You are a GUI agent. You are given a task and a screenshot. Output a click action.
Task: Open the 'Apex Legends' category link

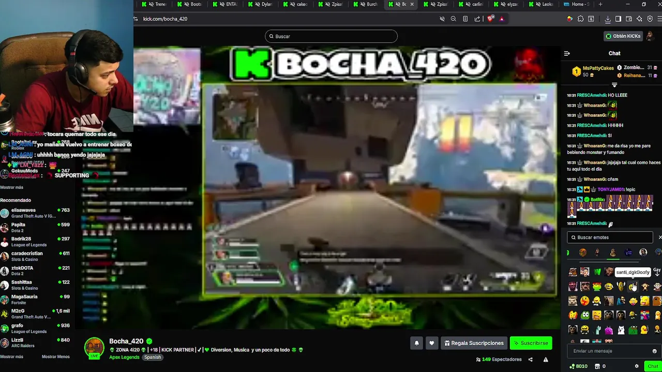tap(124, 357)
